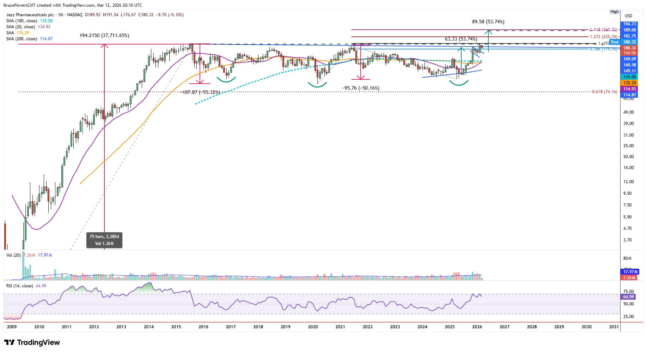
Task: Click the 63.33 (53.74%) measurement label
Action: tap(461, 39)
